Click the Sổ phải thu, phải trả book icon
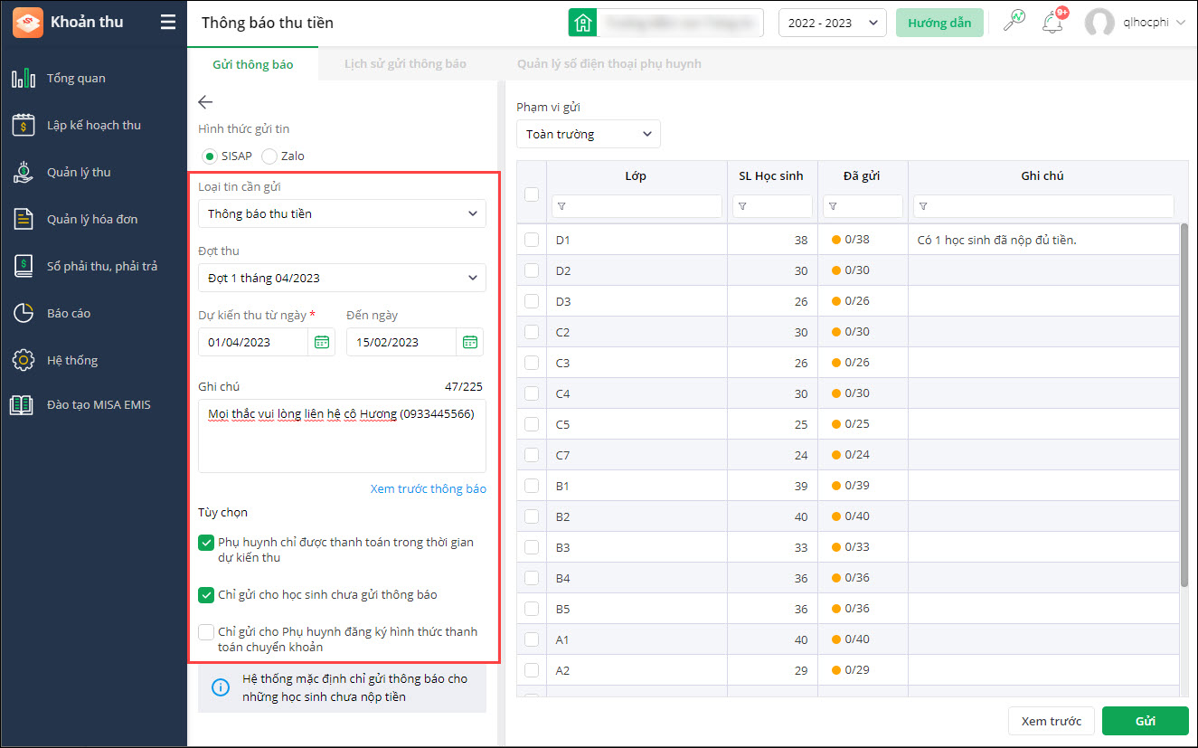This screenshot has height=748, width=1198. (24, 266)
